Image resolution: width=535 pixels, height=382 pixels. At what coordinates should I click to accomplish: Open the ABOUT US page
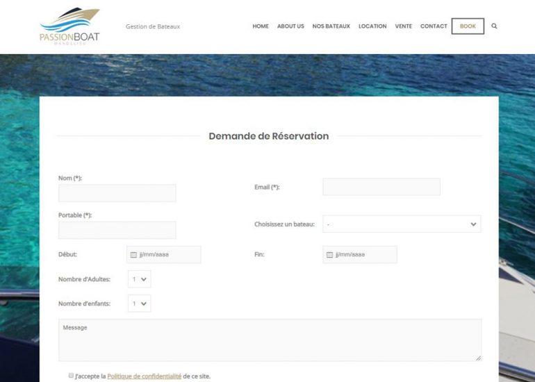coord(290,26)
